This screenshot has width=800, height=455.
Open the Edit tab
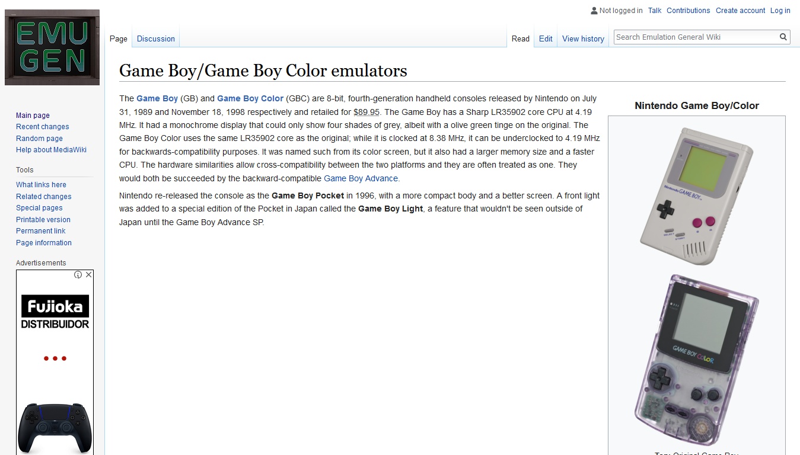546,39
